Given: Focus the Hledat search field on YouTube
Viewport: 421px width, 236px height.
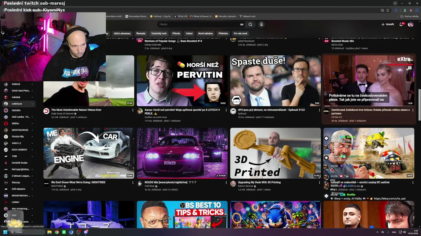Looking at the screenshot, I should click(x=199, y=24).
